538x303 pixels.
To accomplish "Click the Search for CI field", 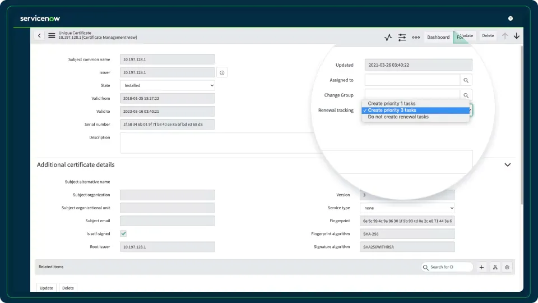I will click(449, 267).
